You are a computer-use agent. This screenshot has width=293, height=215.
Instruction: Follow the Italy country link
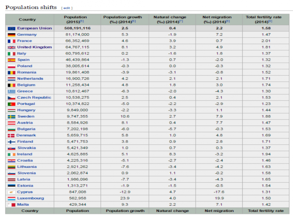pyautogui.click(x=22, y=54)
